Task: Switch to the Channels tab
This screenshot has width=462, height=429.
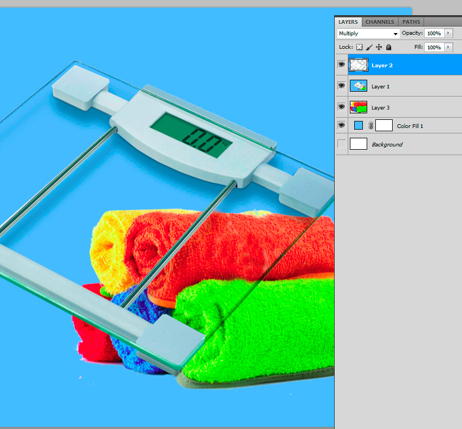Action: click(x=380, y=22)
